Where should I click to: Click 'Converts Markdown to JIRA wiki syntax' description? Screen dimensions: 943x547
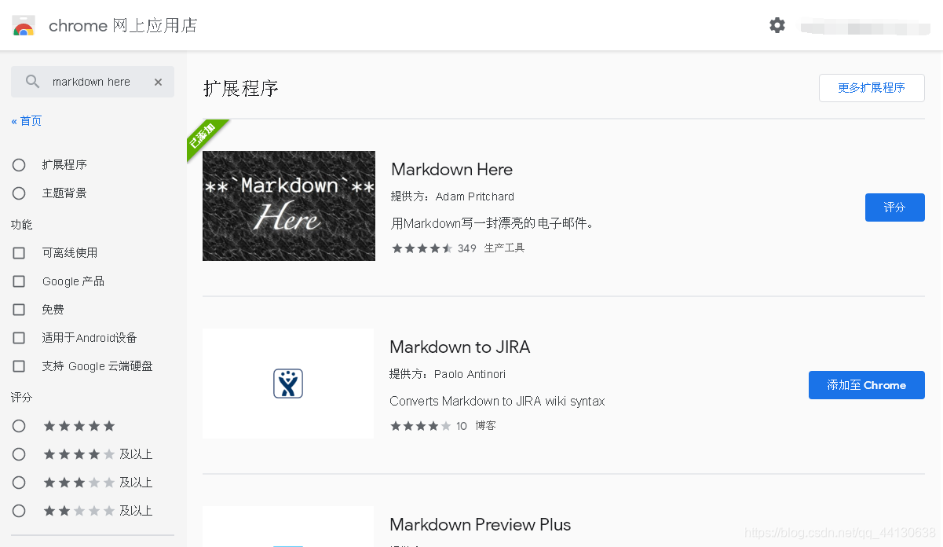tap(497, 401)
